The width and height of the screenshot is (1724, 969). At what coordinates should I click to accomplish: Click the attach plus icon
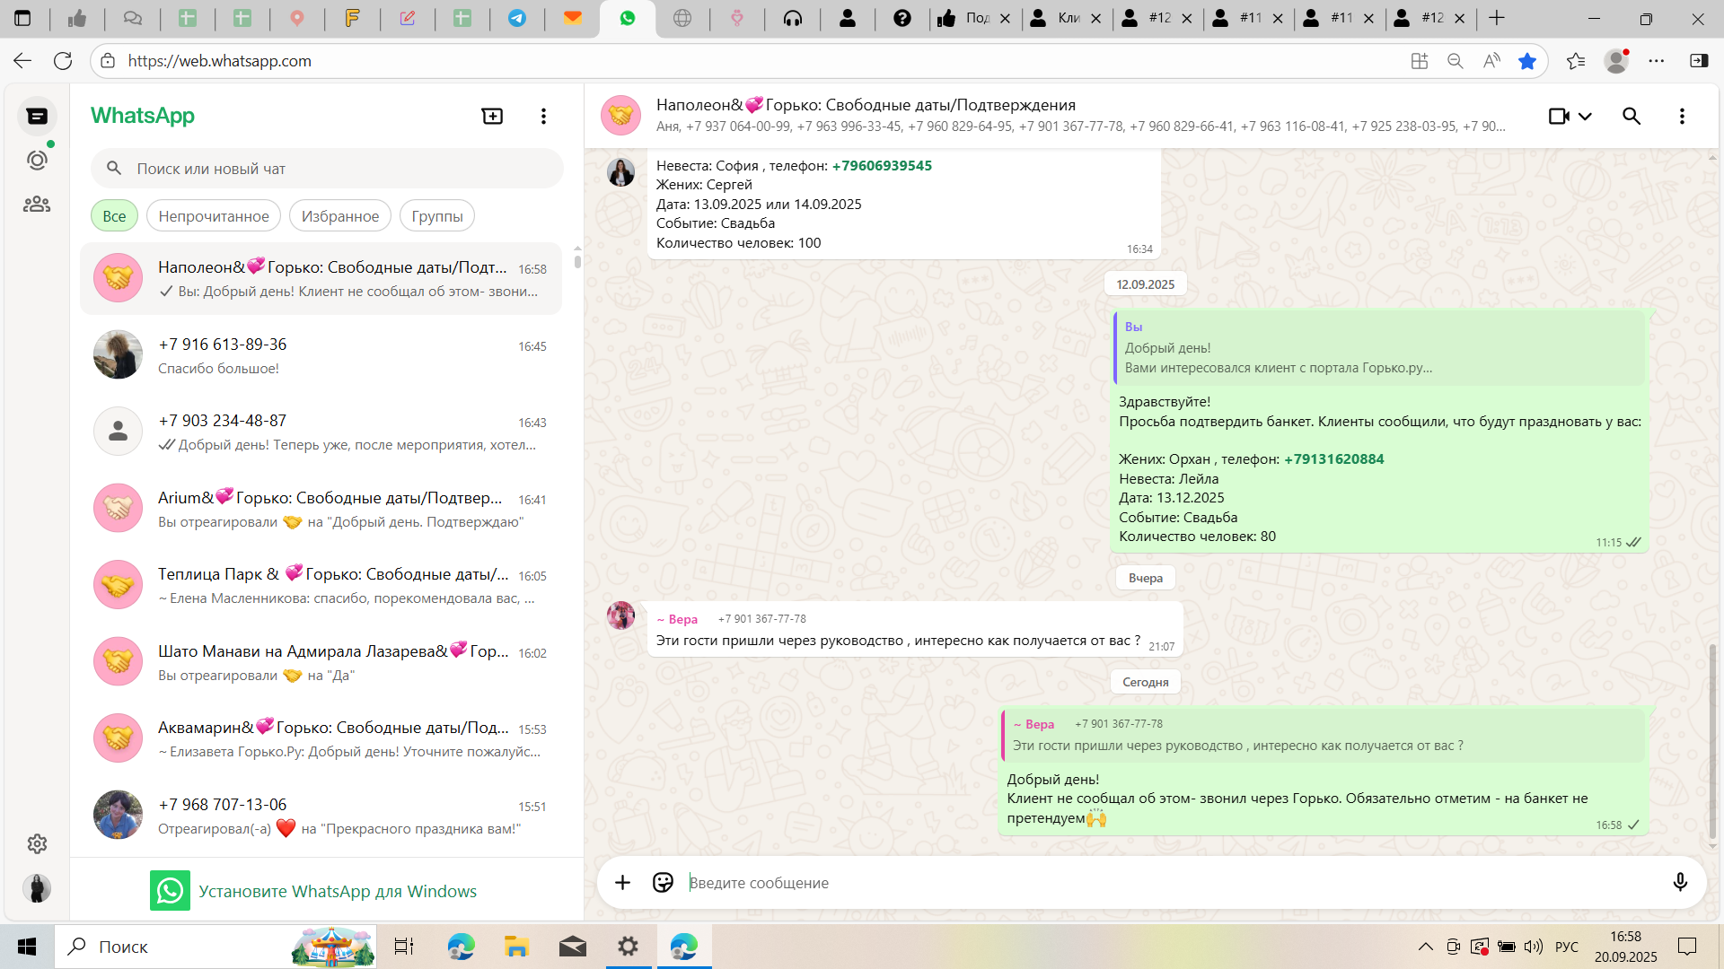[x=622, y=883]
